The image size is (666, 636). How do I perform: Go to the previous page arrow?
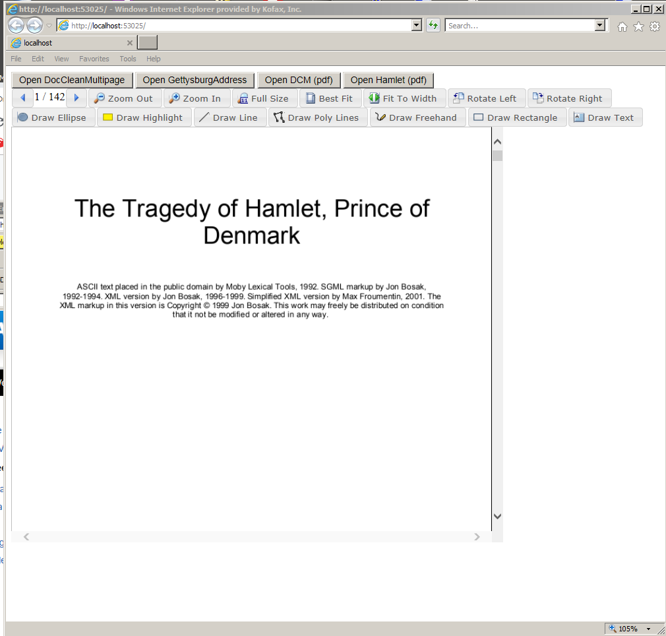click(x=23, y=98)
